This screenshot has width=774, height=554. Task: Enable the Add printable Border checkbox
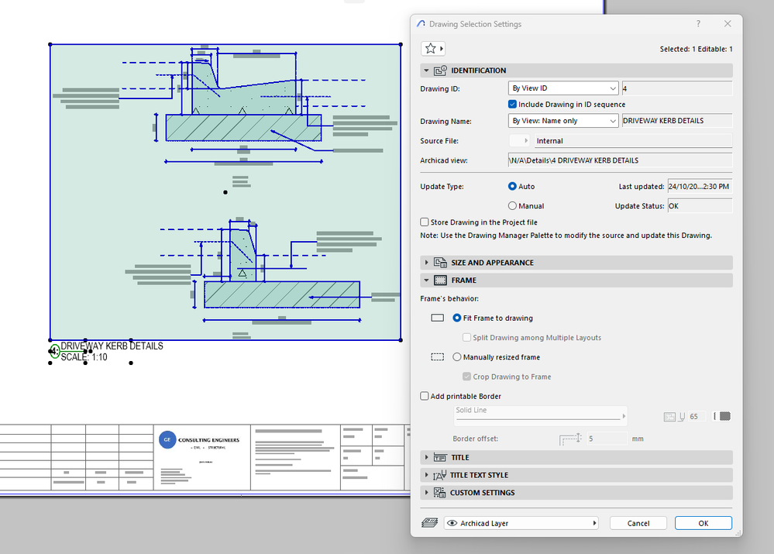(x=425, y=396)
